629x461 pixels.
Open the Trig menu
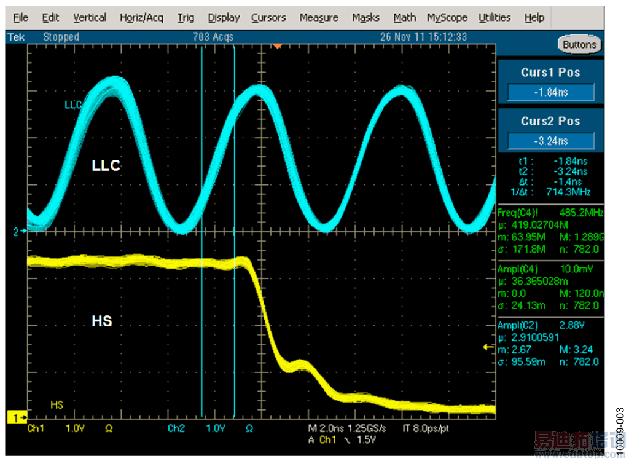click(x=186, y=17)
